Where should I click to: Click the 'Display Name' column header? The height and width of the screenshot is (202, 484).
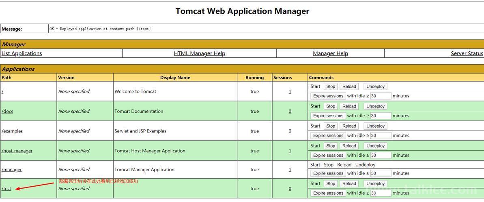click(175, 78)
